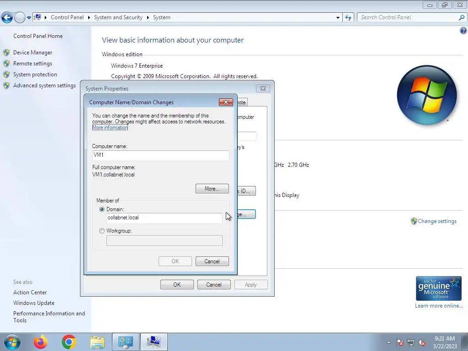Click the shield icon beside Device Manager

[x=6, y=53]
